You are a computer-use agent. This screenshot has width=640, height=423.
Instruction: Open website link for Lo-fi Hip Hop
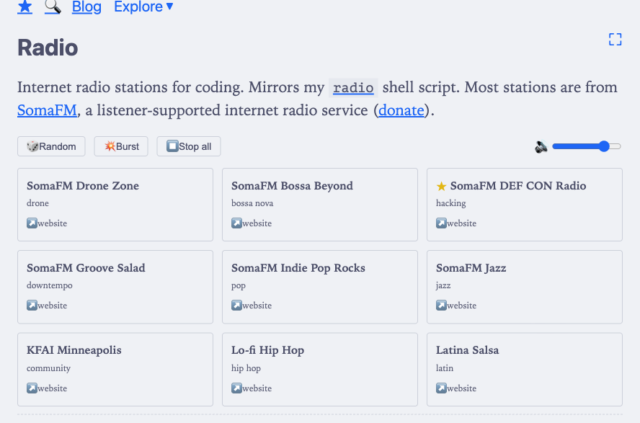pos(252,388)
